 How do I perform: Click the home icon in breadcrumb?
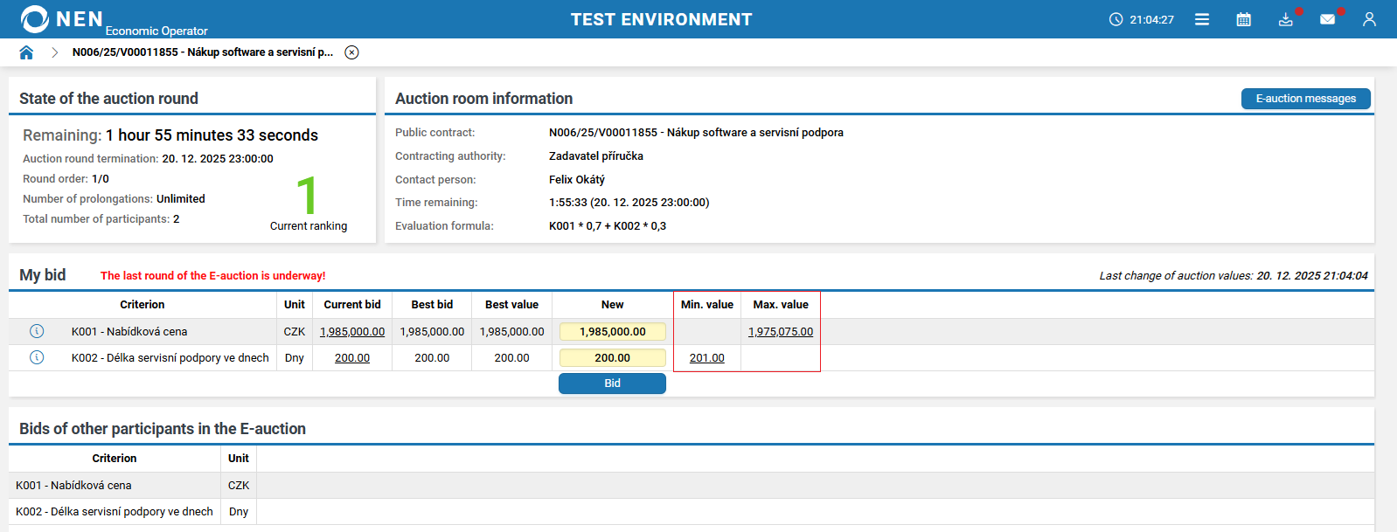pos(26,52)
